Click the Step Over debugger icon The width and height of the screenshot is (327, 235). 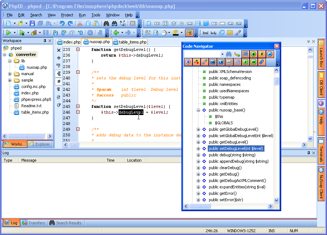click(64, 33)
